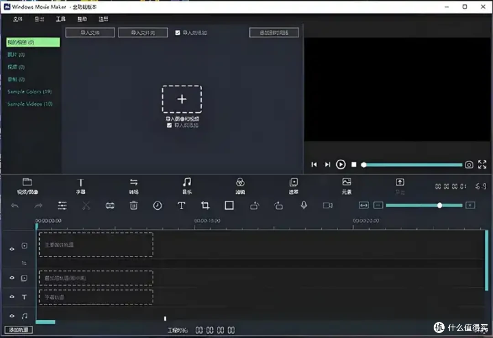This screenshot has width=493, height=338.
Task: Open the Video/Image media tab with folder icon
Action: [x=27, y=186]
